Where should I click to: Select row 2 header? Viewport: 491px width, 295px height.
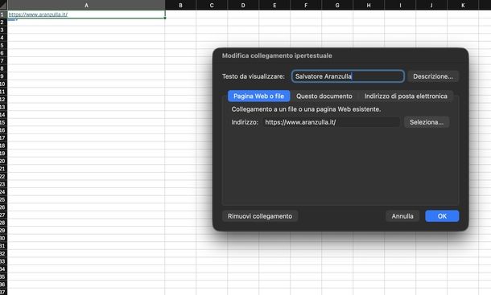click(3, 23)
